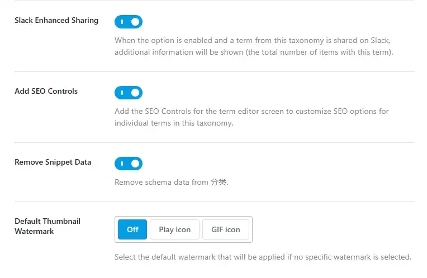The image size is (427, 278).
Task: Click the 'Remove schema data from 分类' text
Action: pyautogui.click(x=171, y=182)
